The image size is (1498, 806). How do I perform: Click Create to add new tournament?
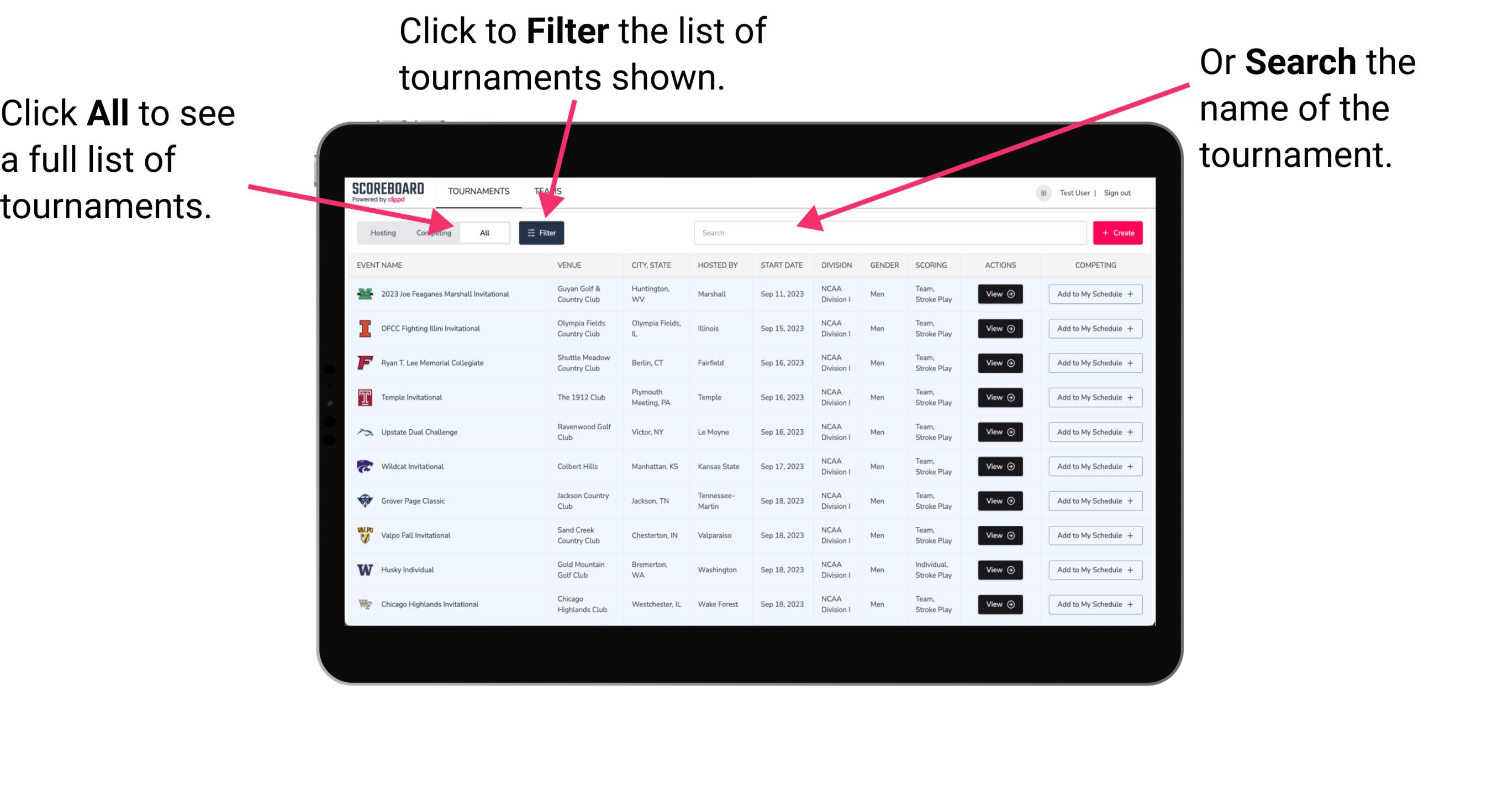pyautogui.click(x=1118, y=232)
